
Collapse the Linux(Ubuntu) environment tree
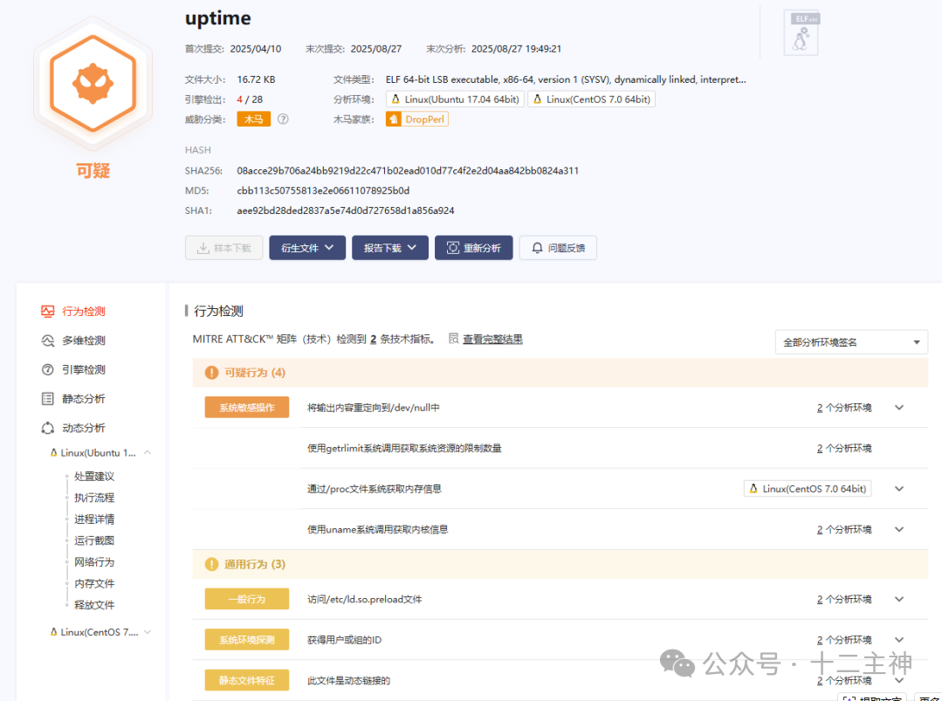(146, 452)
